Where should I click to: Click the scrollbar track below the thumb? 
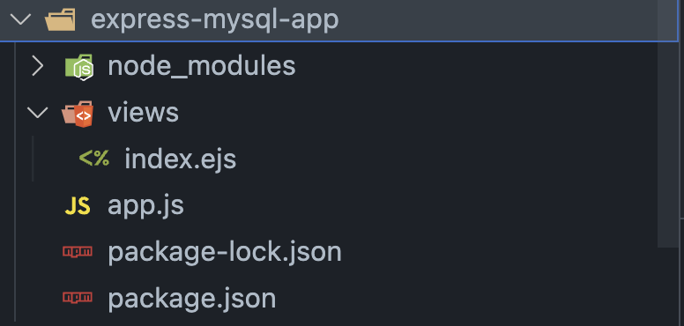pos(668,286)
